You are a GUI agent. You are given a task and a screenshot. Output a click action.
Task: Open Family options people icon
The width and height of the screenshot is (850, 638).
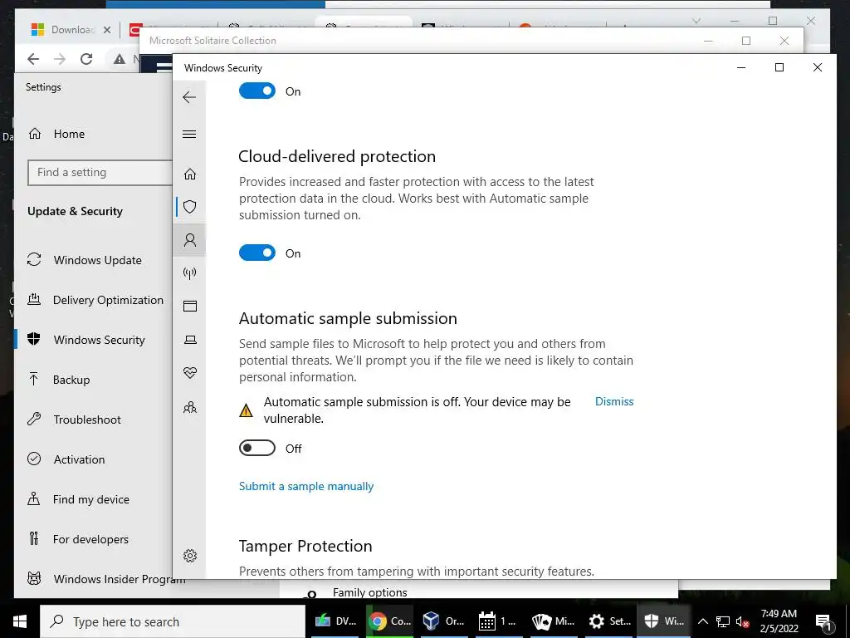pyautogui.click(x=190, y=407)
